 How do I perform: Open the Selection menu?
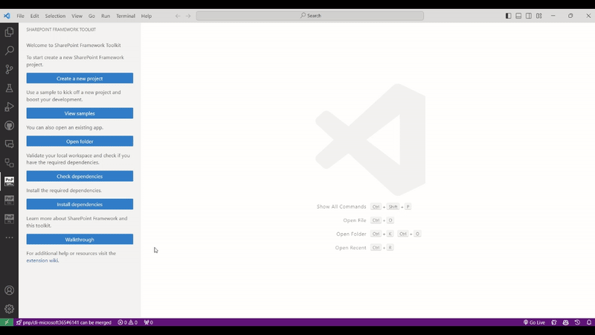click(55, 16)
